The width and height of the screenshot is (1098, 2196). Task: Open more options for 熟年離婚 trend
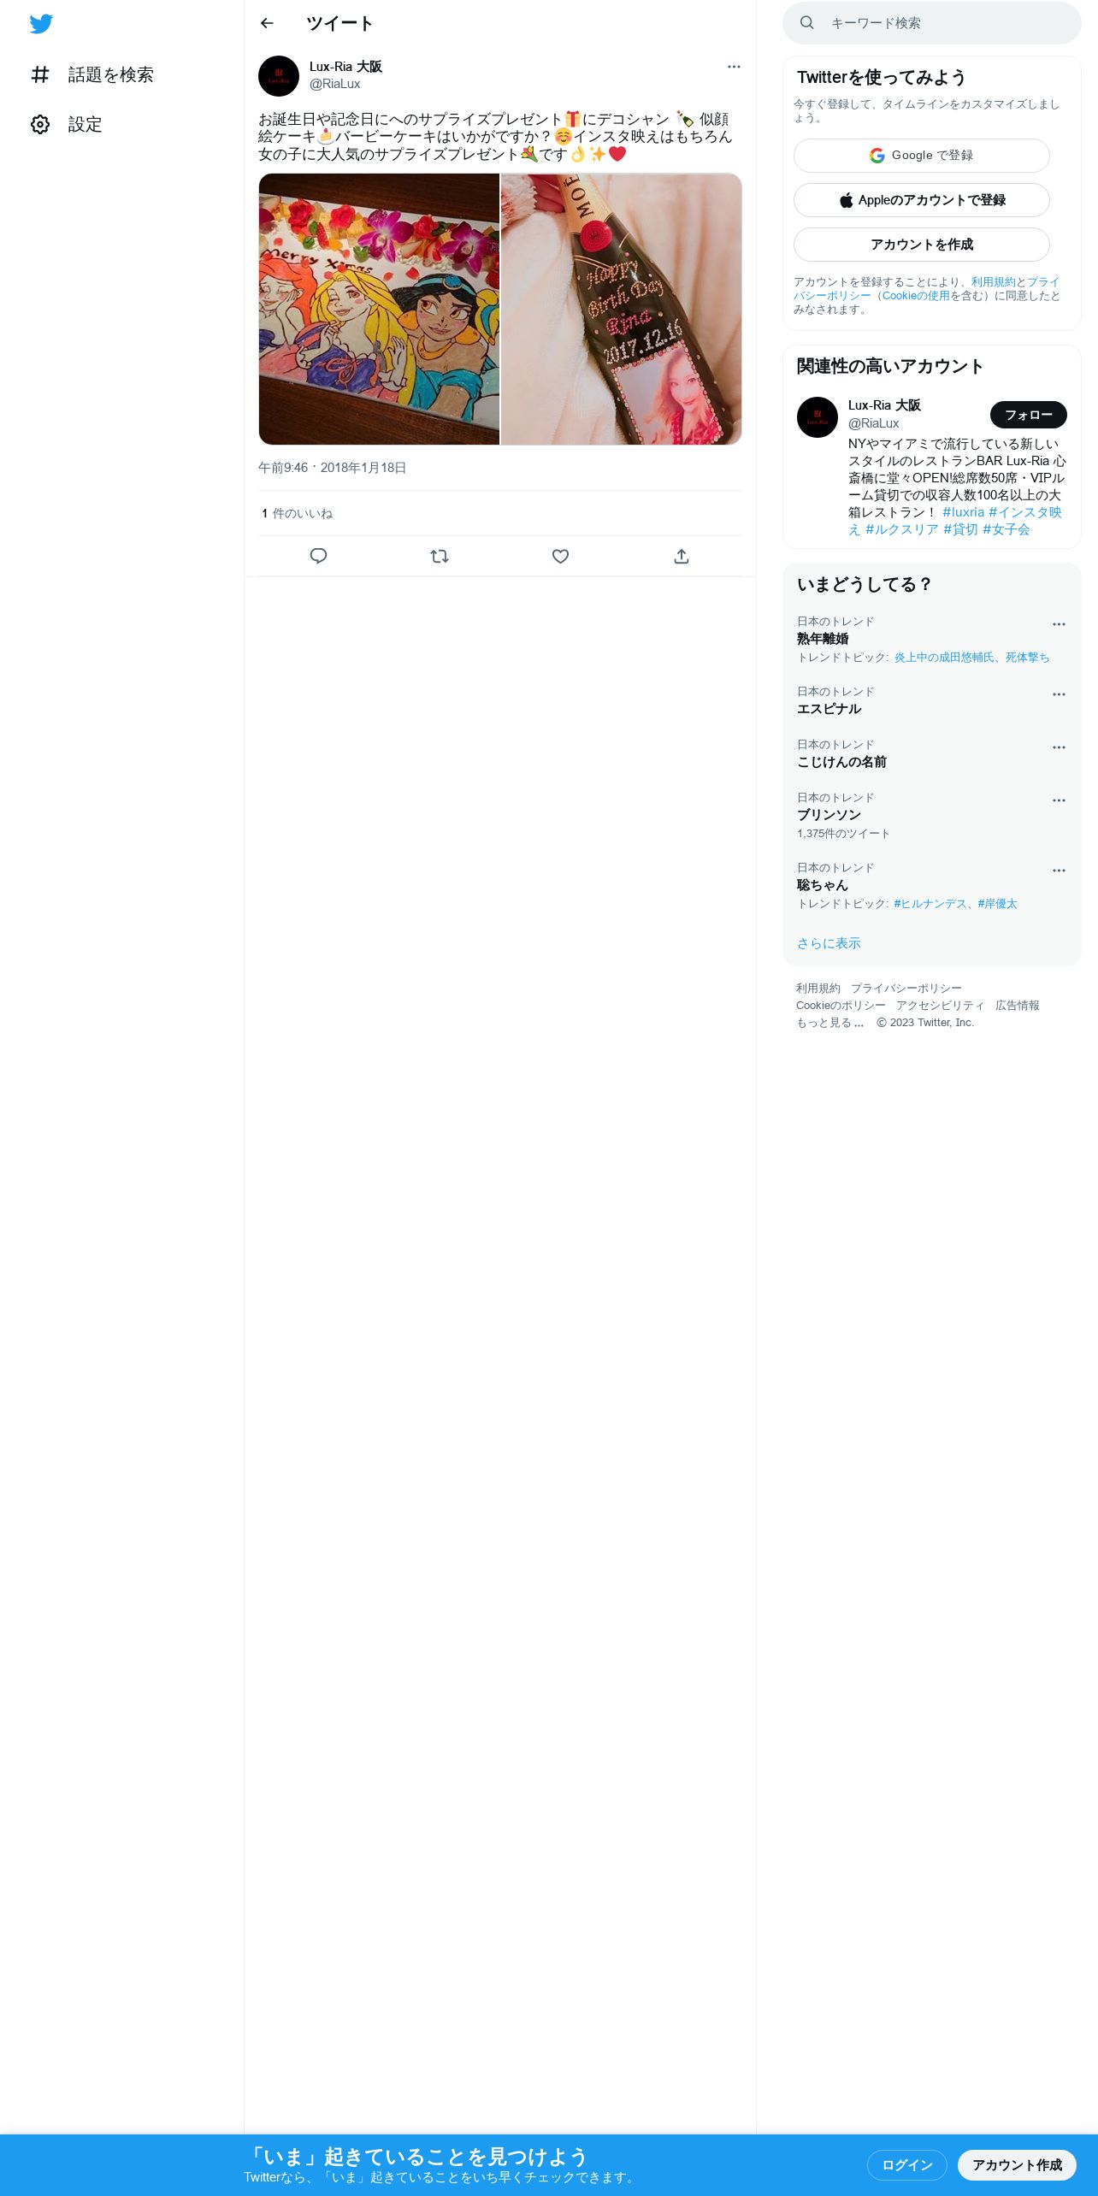(1059, 624)
